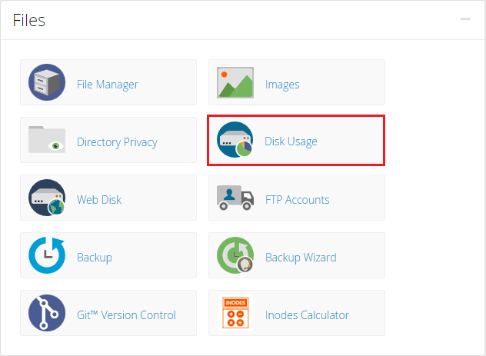This screenshot has width=486, height=356.
Task: Go to Directory Privacy
Action: click(117, 141)
